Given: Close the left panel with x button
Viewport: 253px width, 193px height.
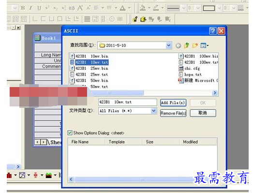Looking at the screenshot, I should coord(18,28).
